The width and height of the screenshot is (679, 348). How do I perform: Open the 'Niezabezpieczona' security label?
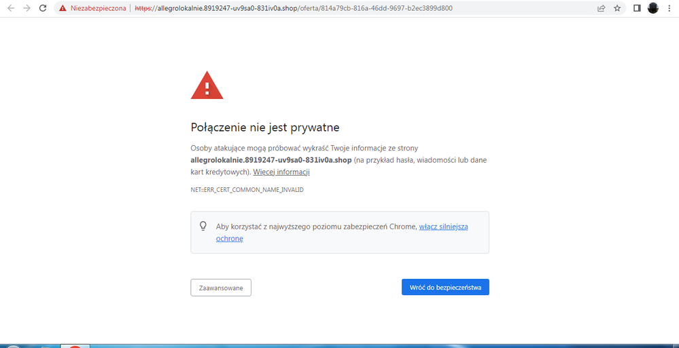coord(99,8)
